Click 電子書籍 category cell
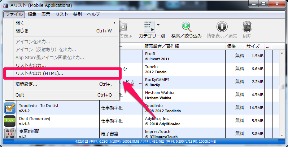 (121, 134)
